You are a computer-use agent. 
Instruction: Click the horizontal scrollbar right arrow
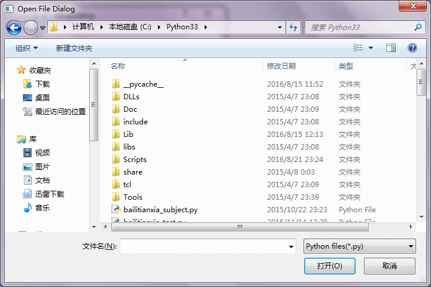pos(411,227)
